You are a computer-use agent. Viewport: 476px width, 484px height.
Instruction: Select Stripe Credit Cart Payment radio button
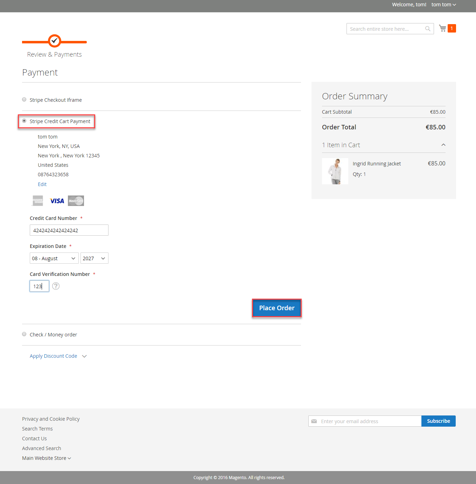24,121
